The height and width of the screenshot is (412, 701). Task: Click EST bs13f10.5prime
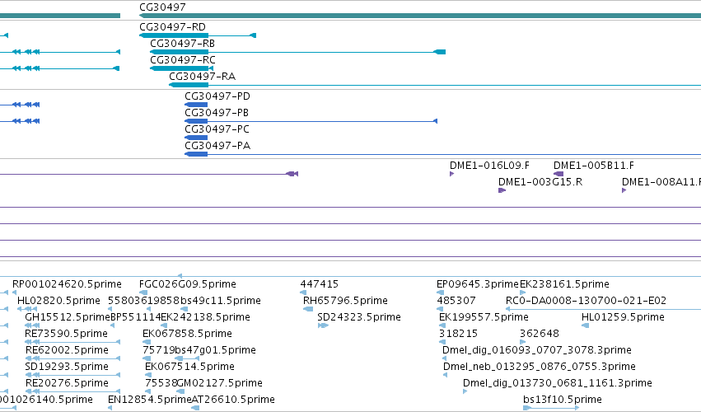point(563,400)
